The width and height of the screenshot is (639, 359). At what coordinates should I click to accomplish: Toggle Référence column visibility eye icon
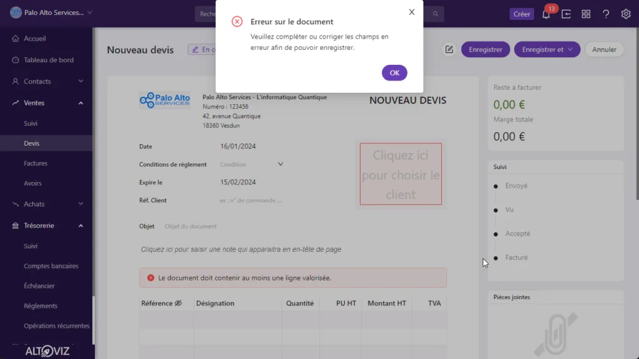[178, 304]
